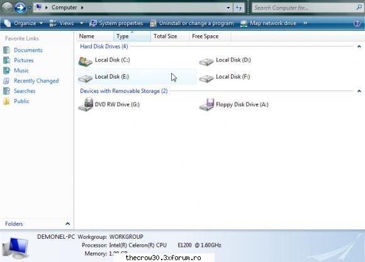365x262 pixels.
Task: Open Searches favorite link
Action: coord(25,91)
